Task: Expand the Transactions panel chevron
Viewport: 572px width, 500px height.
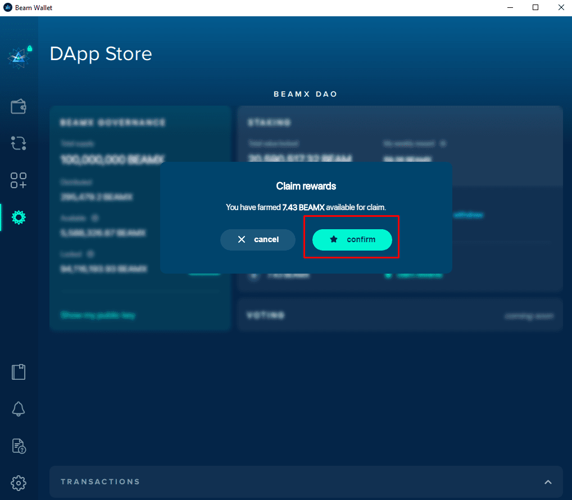Action: 548,482
